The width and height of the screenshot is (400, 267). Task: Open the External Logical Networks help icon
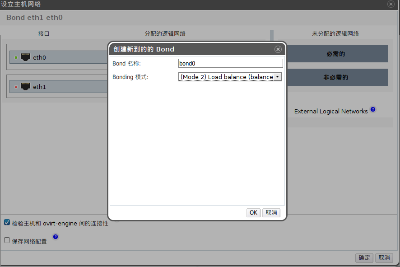(x=373, y=109)
